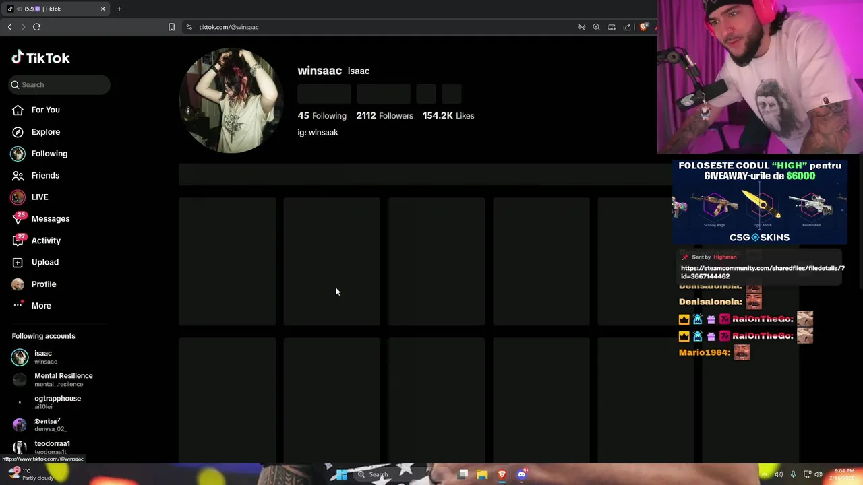Image resolution: width=863 pixels, height=485 pixels.
Task: Show hidden system tray icons
Action: (x=764, y=474)
